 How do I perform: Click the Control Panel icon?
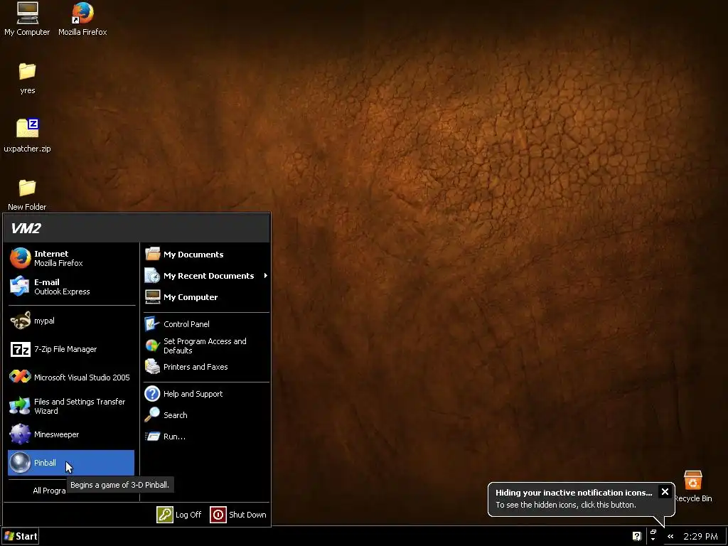point(152,323)
